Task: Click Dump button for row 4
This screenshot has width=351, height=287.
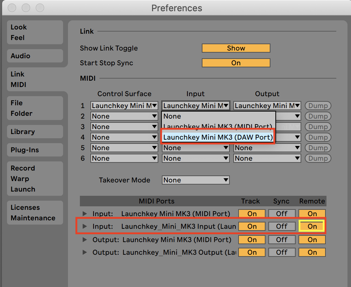Action: point(318,137)
